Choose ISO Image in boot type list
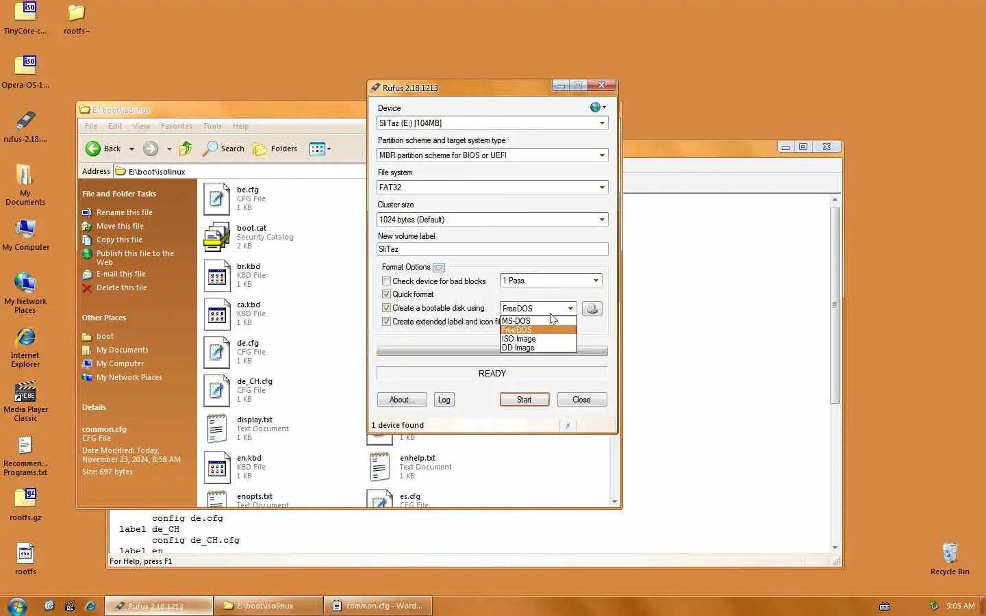The height and width of the screenshot is (616, 986). tap(538, 339)
